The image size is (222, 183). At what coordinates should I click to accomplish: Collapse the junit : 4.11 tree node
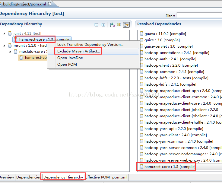point(5,33)
